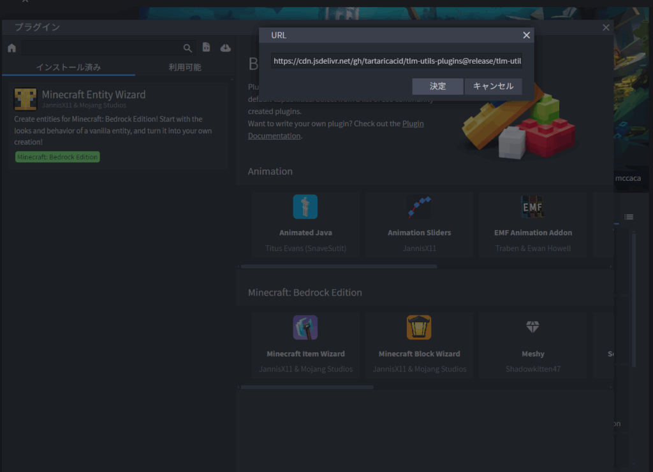653x472 pixels.
Task: Open the Animated Java plugin card
Action: tap(305, 224)
